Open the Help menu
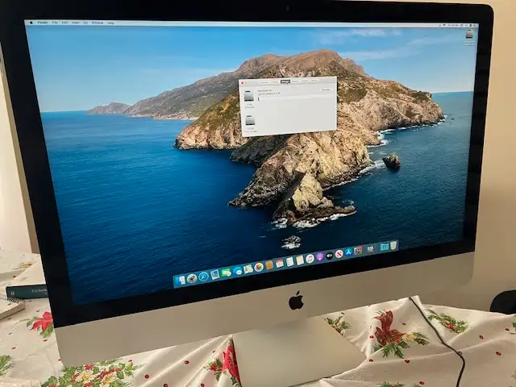This screenshot has width=516, height=387. (x=111, y=23)
